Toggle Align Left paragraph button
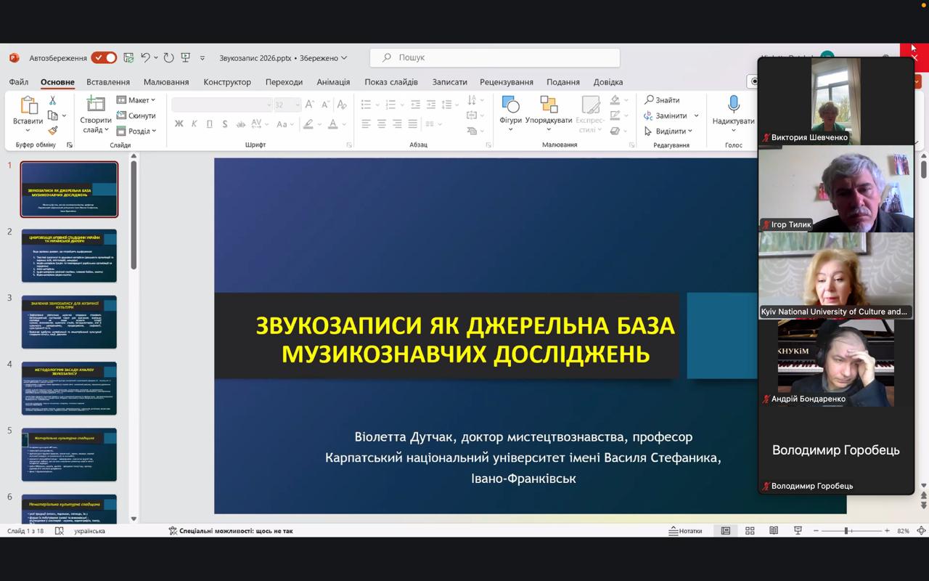This screenshot has height=581, width=929. (x=367, y=124)
